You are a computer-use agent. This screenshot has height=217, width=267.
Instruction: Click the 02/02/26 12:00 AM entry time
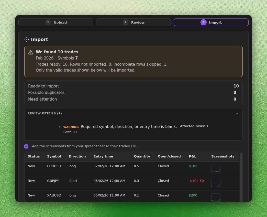click(109, 166)
